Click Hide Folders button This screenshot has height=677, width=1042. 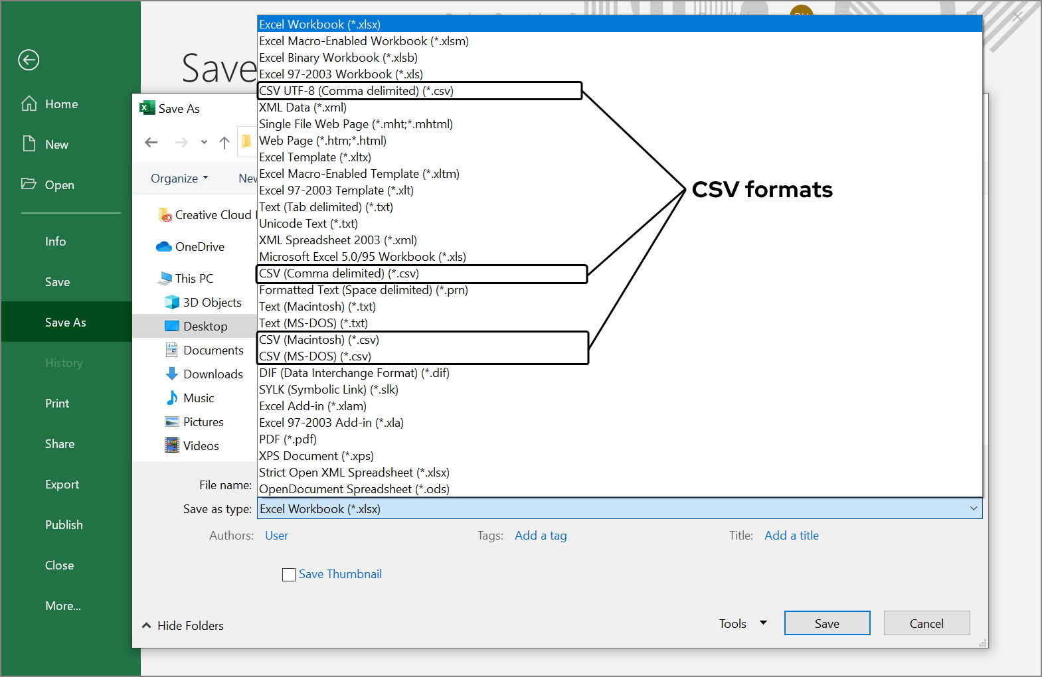[183, 625]
